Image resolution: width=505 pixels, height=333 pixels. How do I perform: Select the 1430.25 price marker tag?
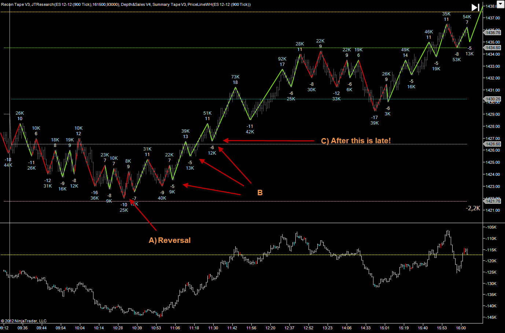pyautogui.click(x=493, y=99)
